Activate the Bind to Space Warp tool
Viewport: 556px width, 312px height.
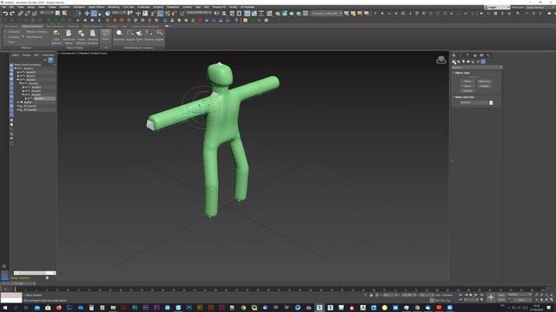tap(35, 14)
